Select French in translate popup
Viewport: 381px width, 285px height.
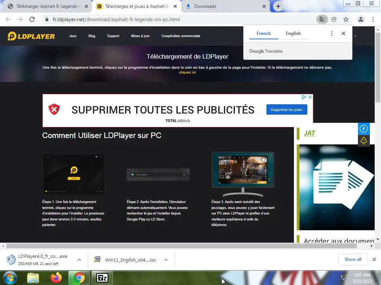pyautogui.click(x=264, y=33)
